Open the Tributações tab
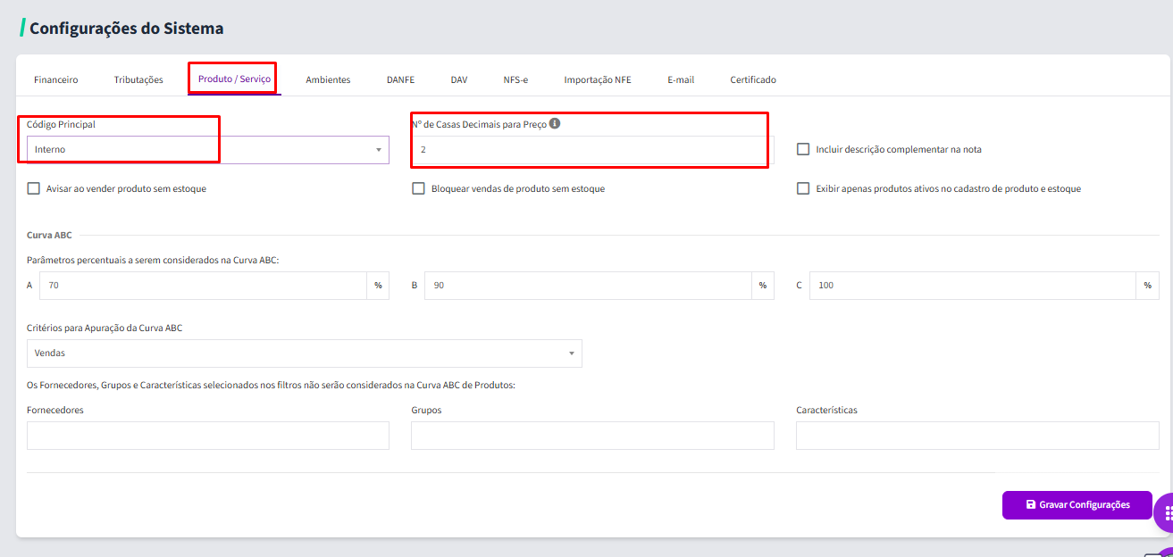Screen dimensions: 1173x557 pyautogui.click(x=138, y=79)
